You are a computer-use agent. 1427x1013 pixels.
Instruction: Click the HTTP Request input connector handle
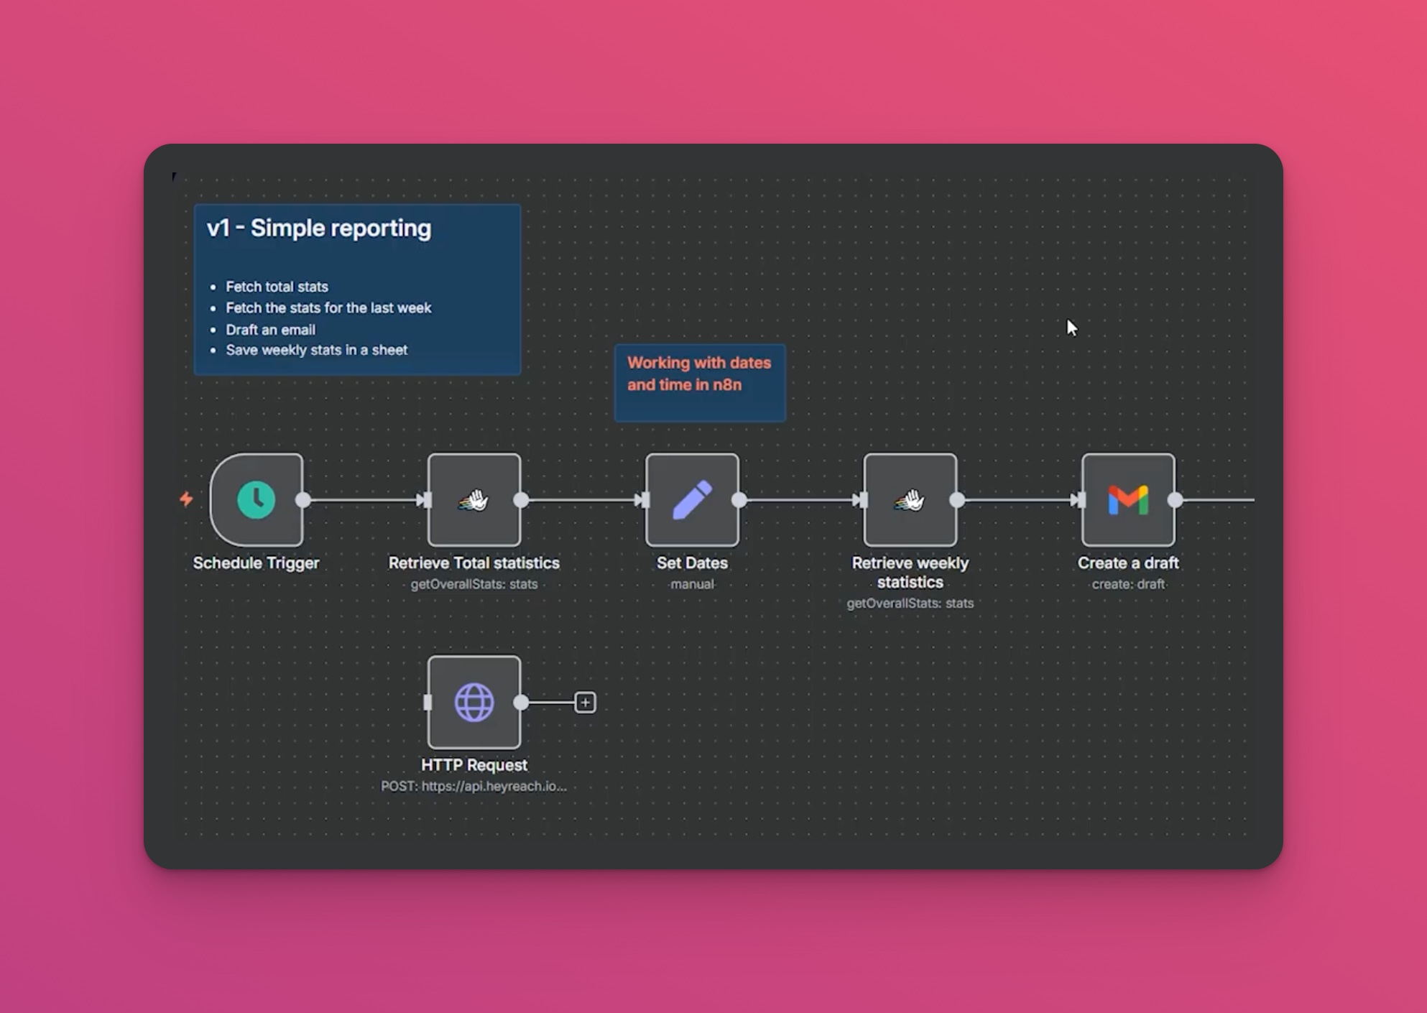pyautogui.click(x=428, y=702)
